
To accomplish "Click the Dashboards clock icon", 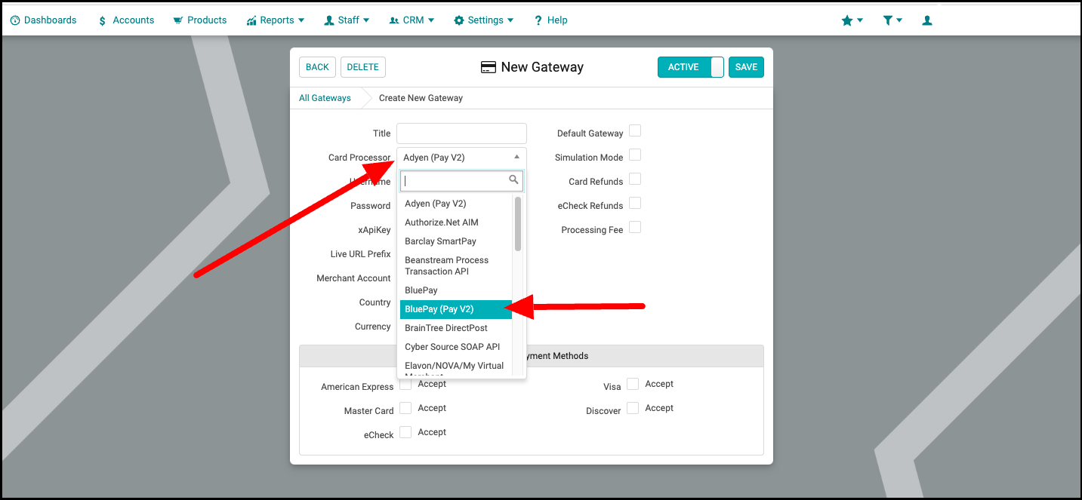I will [x=14, y=20].
